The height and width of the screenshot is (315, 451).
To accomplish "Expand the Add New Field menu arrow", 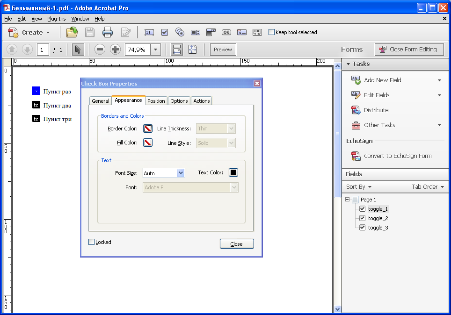I will coord(439,80).
